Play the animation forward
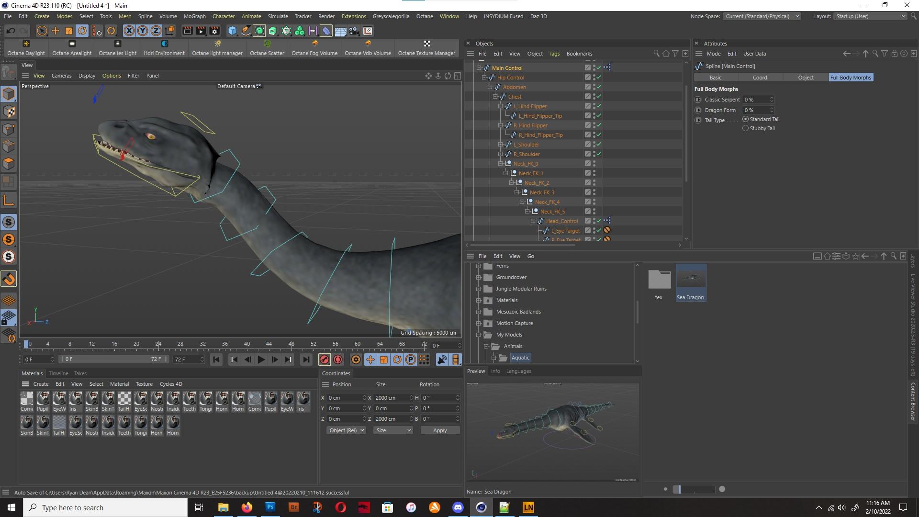The image size is (919, 517). pos(261,360)
